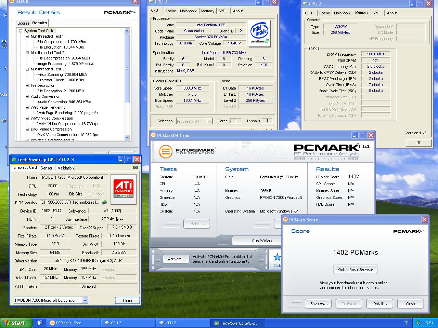Open CPU tab in CPU-Z Memory window
Screen dimensions: 438x328
309,13
